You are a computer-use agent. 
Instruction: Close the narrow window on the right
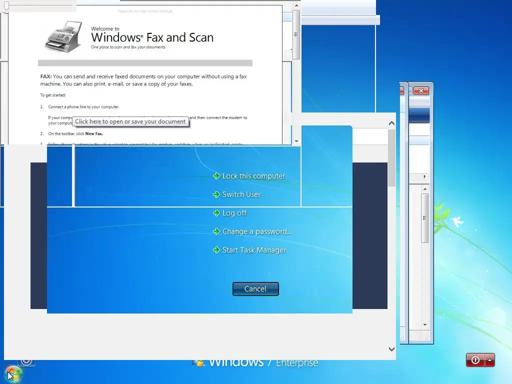pos(421,91)
